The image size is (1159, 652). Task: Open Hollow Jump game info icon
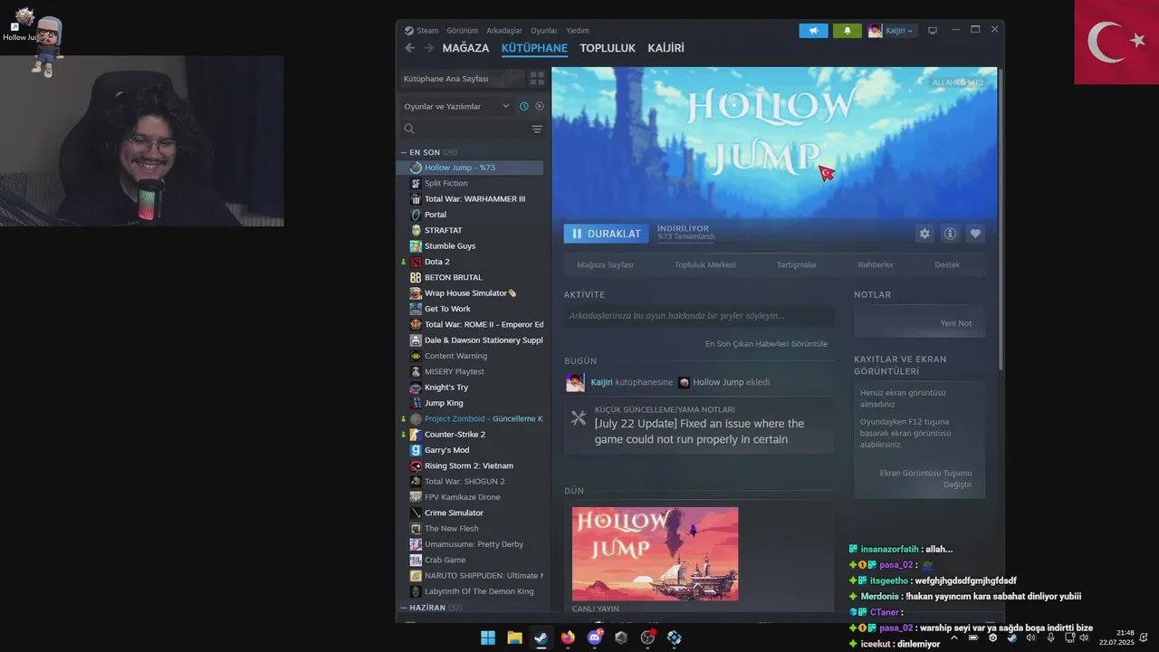[x=950, y=234]
